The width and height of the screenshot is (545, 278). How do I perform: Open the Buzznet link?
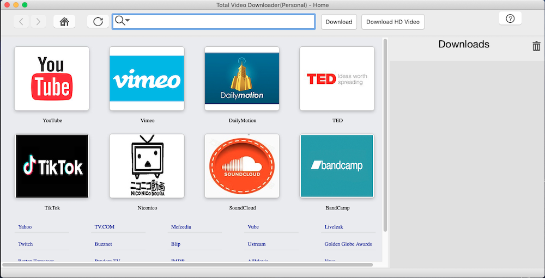(x=103, y=244)
